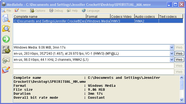Expand the audio stream 96.0 Kbps dropdown
The height and width of the screenshot is (104, 186).
[x=172, y=60]
